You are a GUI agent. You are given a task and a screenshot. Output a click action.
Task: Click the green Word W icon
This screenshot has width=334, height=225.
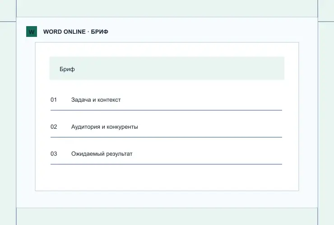click(x=32, y=31)
